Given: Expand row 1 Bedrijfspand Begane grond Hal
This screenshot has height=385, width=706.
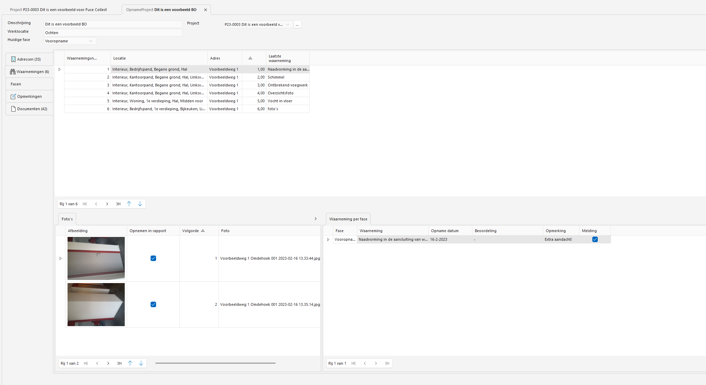Looking at the screenshot, I should click(x=60, y=70).
